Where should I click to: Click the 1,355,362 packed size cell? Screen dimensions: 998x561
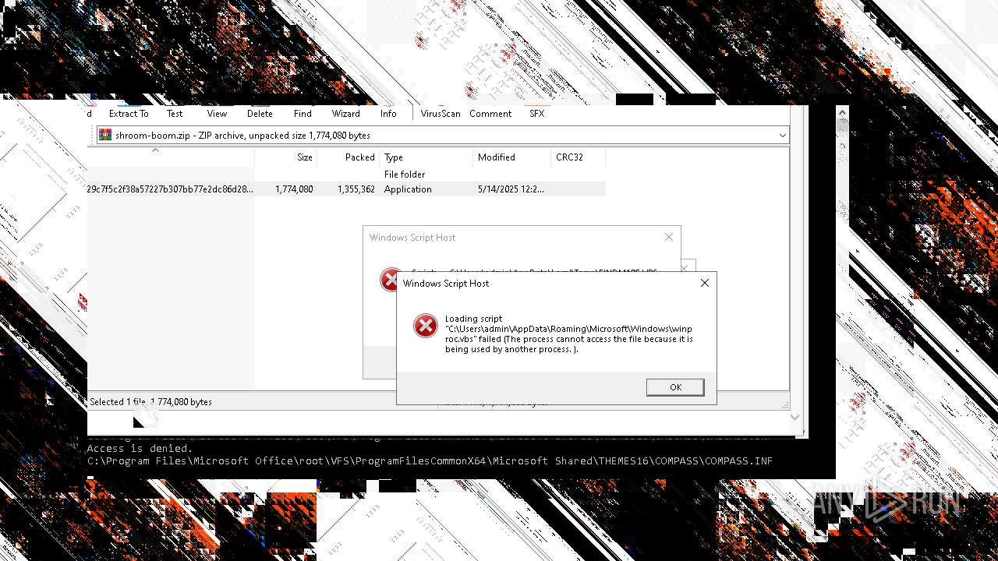(x=356, y=189)
